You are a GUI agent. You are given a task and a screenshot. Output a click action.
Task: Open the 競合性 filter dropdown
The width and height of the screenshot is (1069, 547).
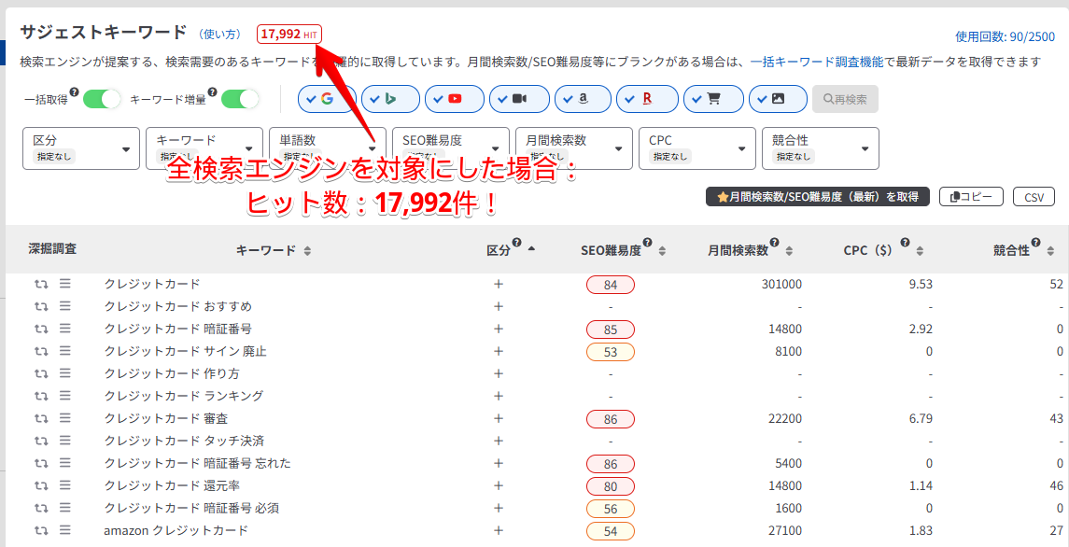[820, 148]
